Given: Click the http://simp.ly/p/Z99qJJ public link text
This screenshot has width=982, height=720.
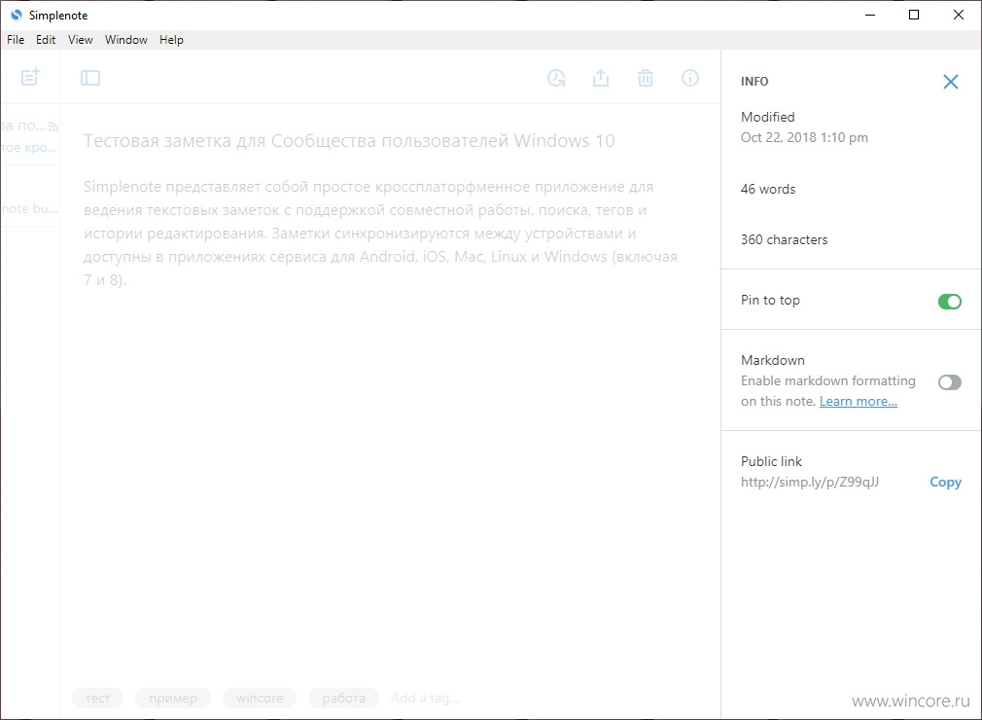Looking at the screenshot, I should pyautogui.click(x=810, y=482).
